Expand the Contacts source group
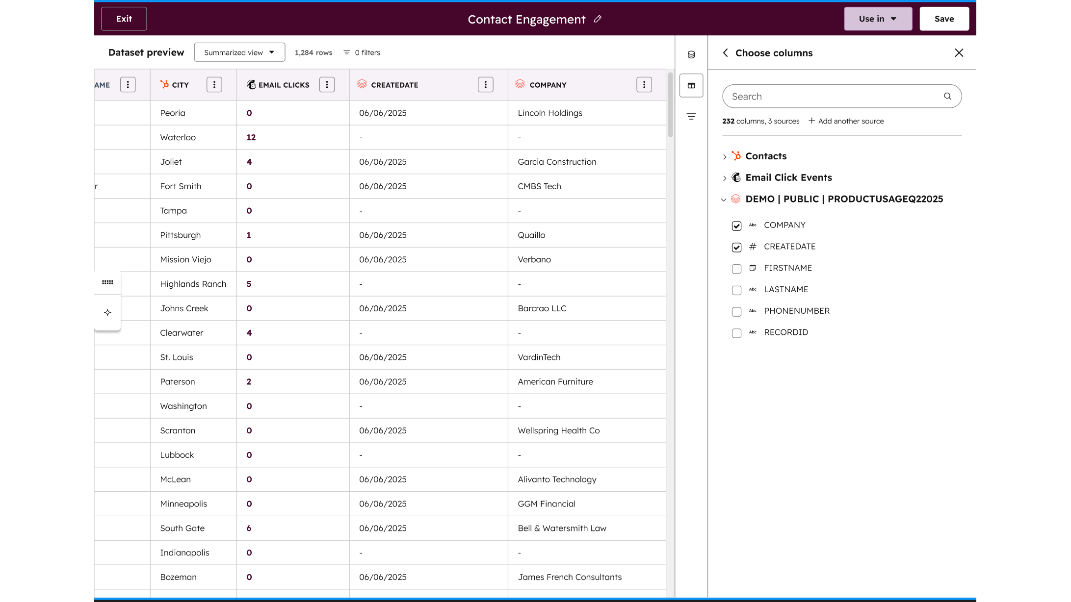 [x=725, y=157]
